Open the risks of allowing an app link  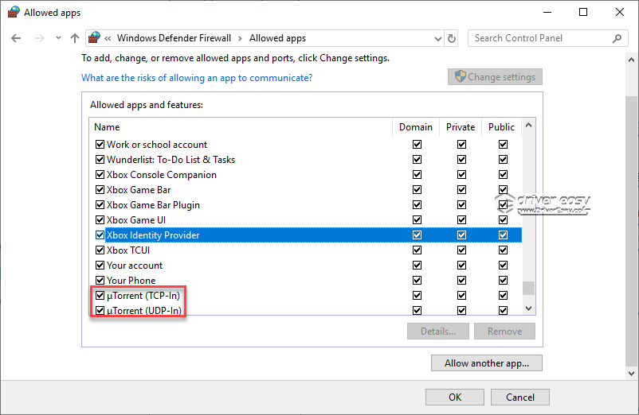197,78
